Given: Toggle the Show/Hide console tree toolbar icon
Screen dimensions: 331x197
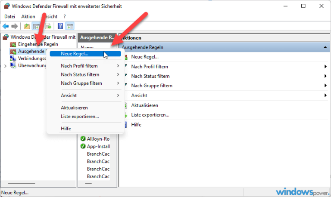Looking at the screenshot, I should click(x=36, y=26).
